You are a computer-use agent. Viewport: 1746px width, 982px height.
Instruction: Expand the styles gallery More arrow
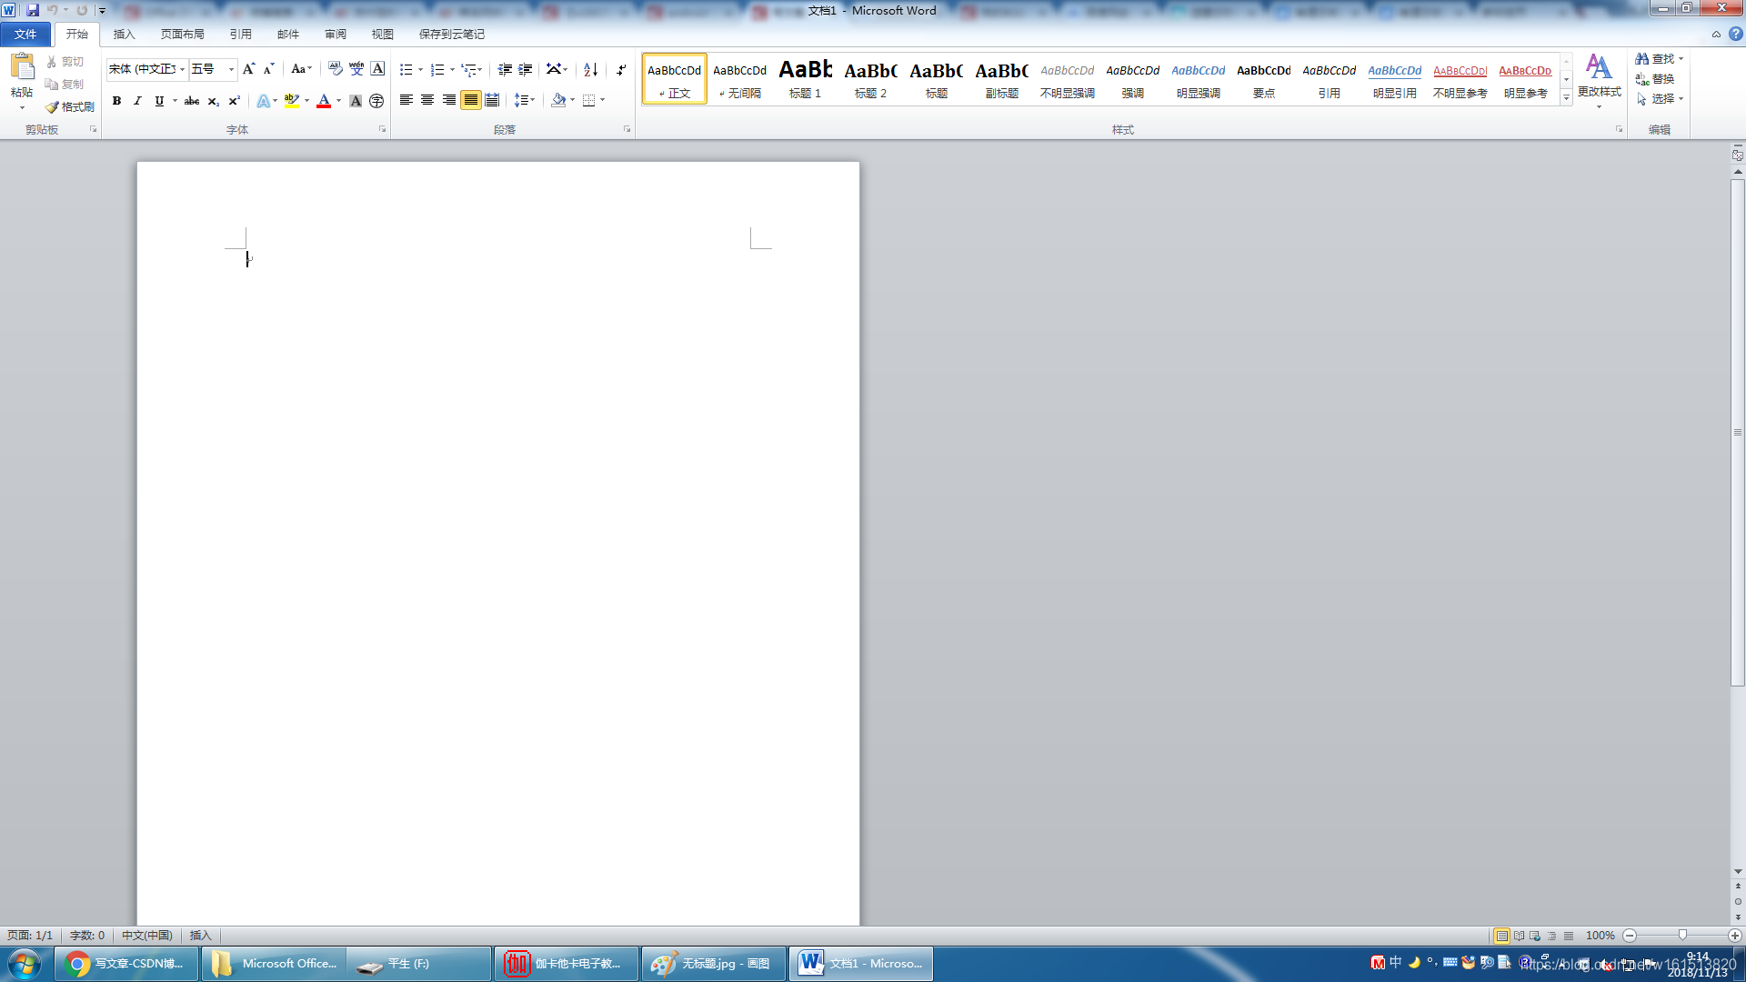click(x=1566, y=98)
